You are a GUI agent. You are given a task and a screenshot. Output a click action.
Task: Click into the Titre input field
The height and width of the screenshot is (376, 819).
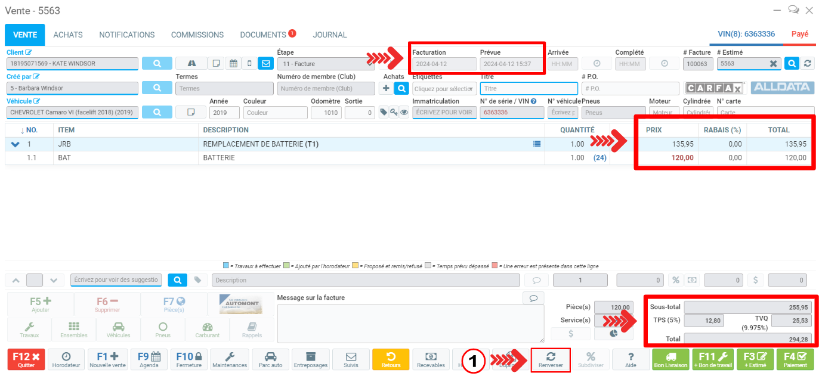pos(529,88)
